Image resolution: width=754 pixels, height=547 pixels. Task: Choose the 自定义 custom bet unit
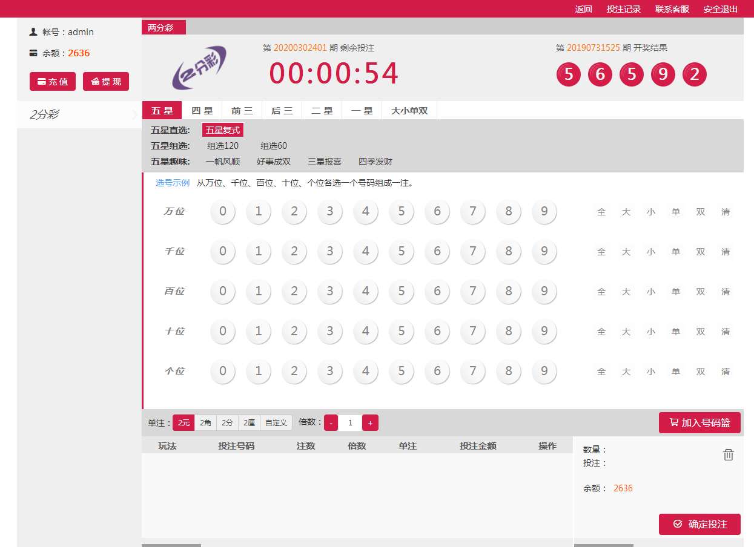tap(276, 422)
